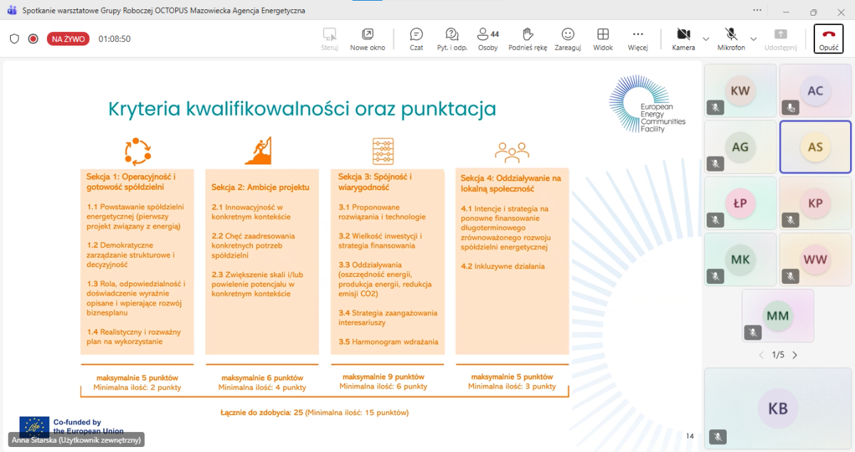
Task: Open the Pyt. i odp. Q&A panel
Action: point(452,38)
